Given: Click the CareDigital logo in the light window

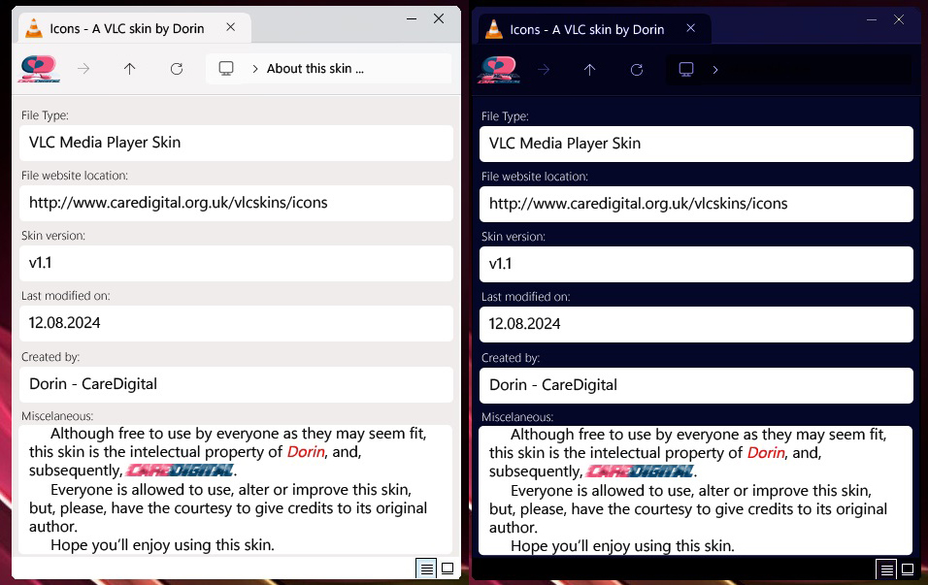Looking at the screenshot, I should click(38, 69).
